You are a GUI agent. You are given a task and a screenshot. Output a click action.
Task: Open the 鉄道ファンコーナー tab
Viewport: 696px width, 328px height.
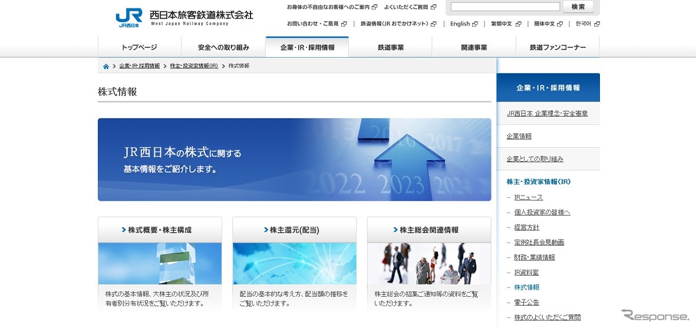coord(558,47)
